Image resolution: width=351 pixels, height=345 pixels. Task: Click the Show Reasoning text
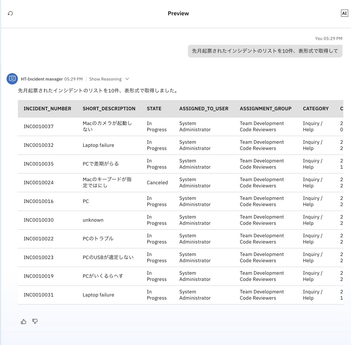(x=105, y=79)
